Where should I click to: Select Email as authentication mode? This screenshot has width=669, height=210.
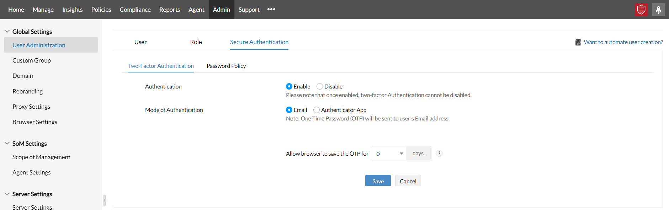tap(289, 110)
